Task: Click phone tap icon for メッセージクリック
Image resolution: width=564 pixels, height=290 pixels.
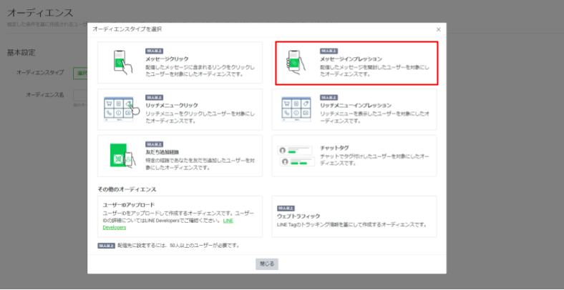Action: 122,62
